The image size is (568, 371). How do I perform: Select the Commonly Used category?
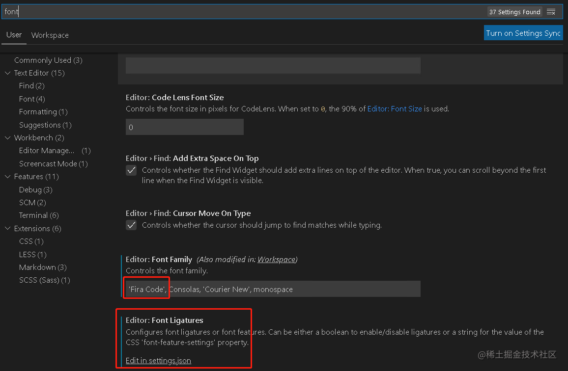click(x=48, y=60)
